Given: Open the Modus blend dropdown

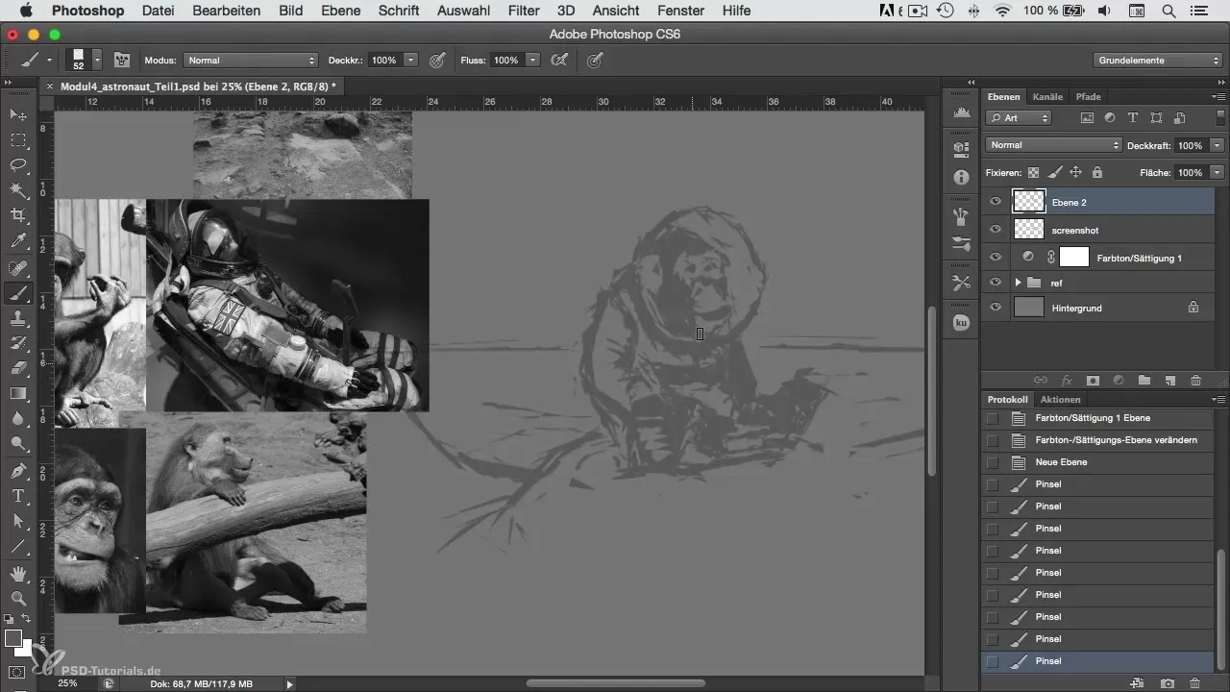Looking at the screenshot, I should 250,60.
